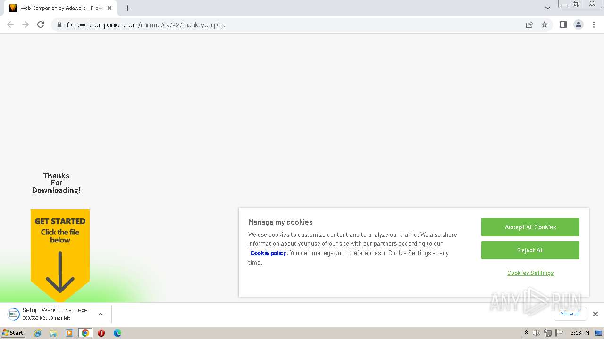
Task: Click the show desktop tray icon
Action: coord(598,333)
